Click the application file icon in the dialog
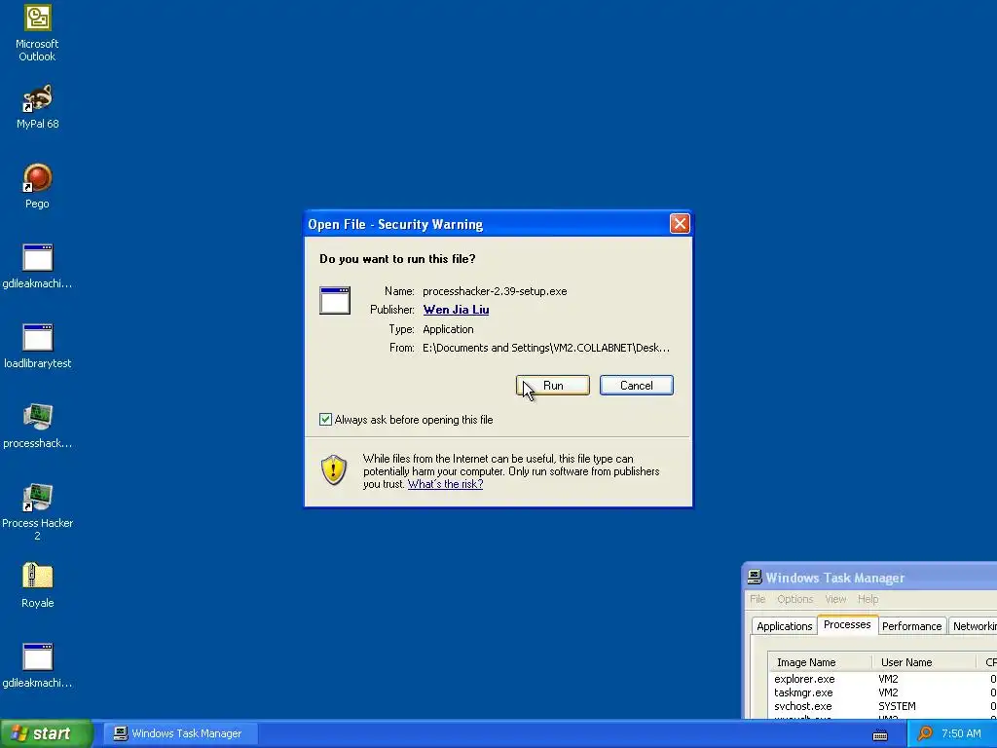Viewport: 997px width, 748px height. click(335, 300)
